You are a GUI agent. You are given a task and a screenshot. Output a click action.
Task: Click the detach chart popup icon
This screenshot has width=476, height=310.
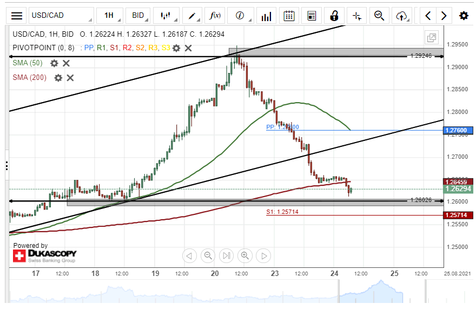(x=432, y=38)
